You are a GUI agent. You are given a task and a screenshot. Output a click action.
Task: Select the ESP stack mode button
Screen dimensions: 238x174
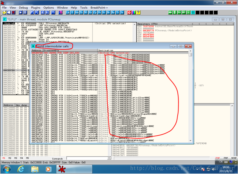point(218,158)
